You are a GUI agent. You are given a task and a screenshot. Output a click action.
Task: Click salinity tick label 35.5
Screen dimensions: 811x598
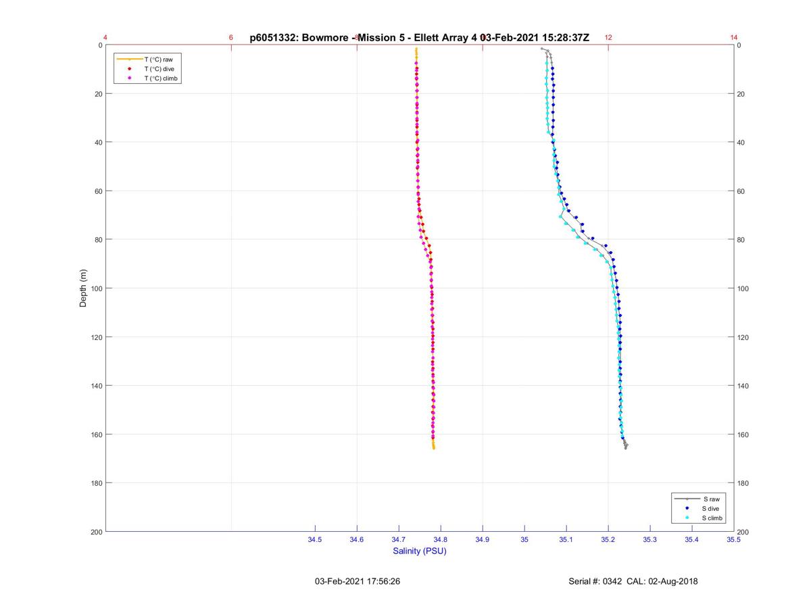[x=734, y=540]
